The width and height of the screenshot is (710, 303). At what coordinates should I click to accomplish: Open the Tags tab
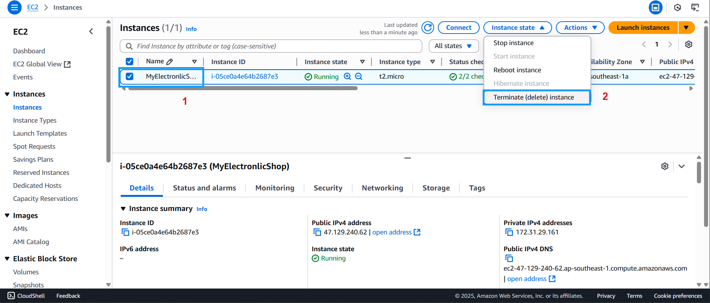[x=477, y=188]
